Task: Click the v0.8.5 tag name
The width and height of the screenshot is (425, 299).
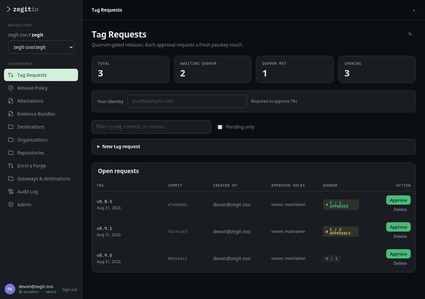Action: tap(104, 202)
